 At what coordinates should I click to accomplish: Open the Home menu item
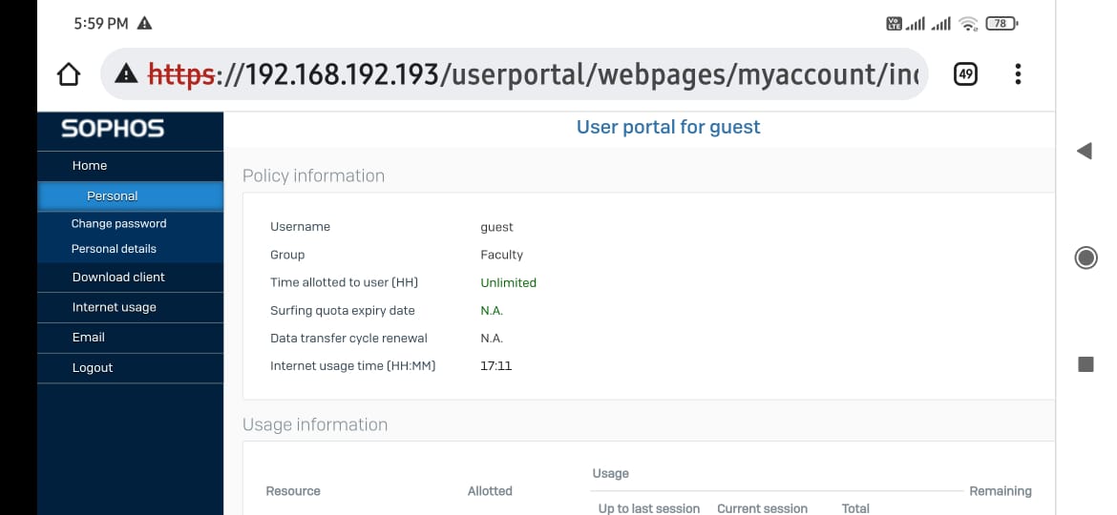[x=90, y=166]
